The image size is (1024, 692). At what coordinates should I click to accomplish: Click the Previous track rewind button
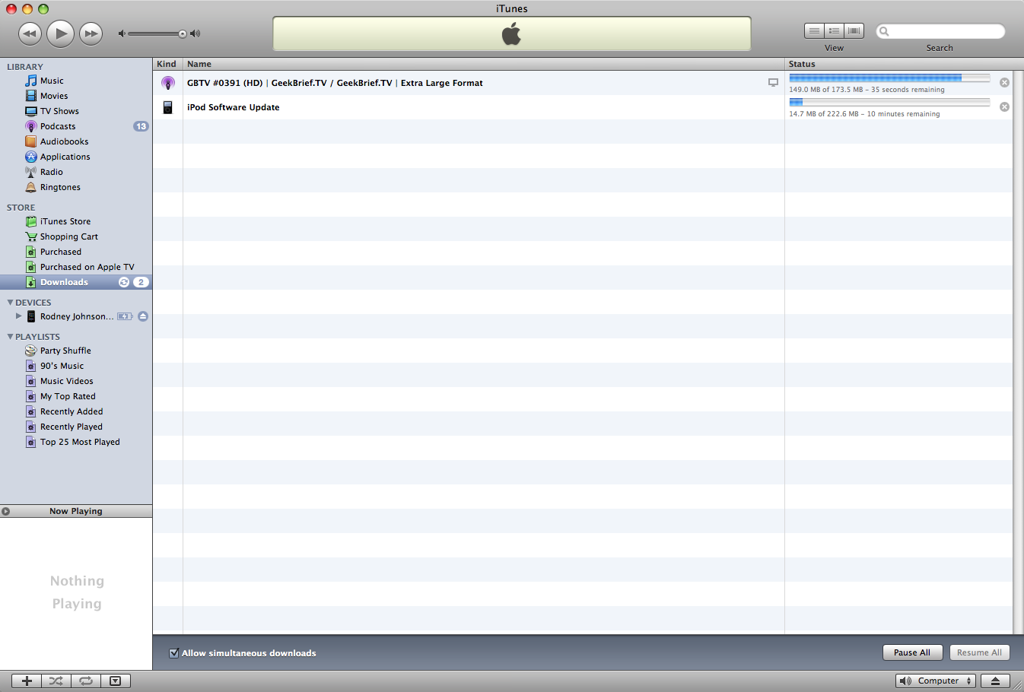pyautogui.click(x=30, y=33)
